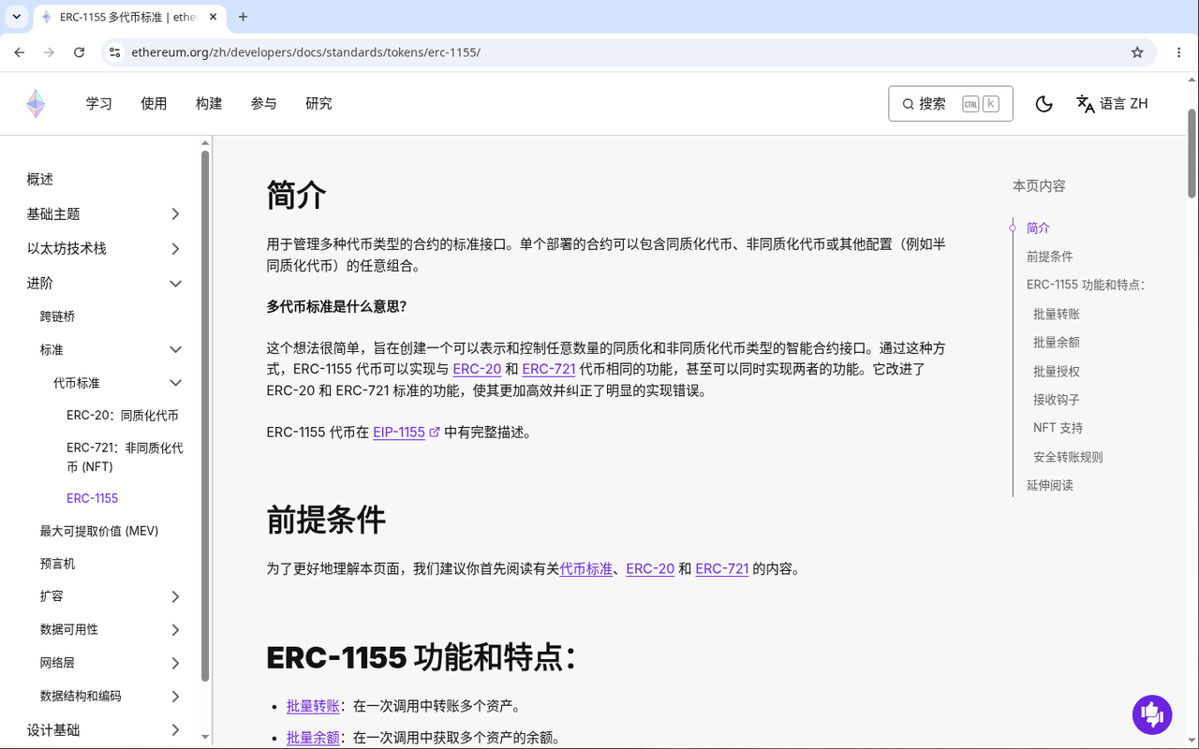Open the 构建 navigation menu
Screen dimensions: 1199x749
point(209,104)
